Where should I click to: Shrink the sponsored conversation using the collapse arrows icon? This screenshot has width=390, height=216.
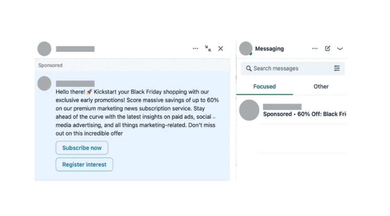[208, 49]
